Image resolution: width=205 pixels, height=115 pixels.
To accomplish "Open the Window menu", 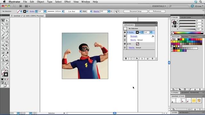I will click(x=86, y=2).
